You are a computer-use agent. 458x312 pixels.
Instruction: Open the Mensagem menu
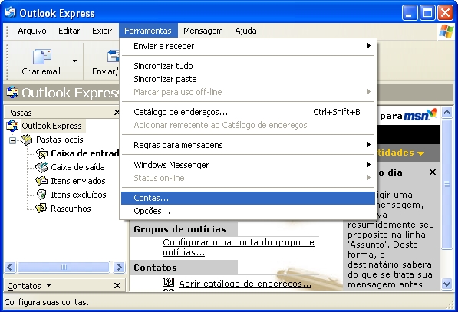(203, 31)
